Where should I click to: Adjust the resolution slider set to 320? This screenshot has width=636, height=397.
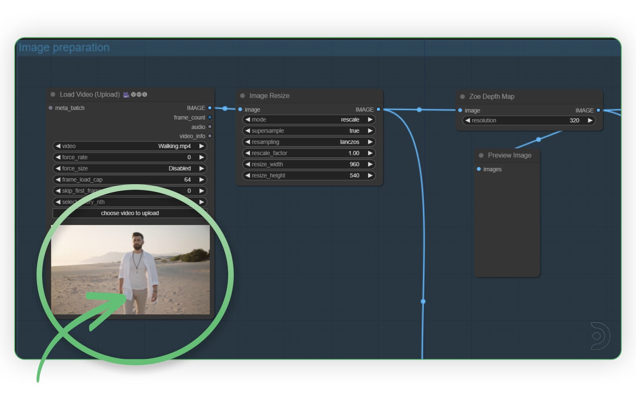529,120
